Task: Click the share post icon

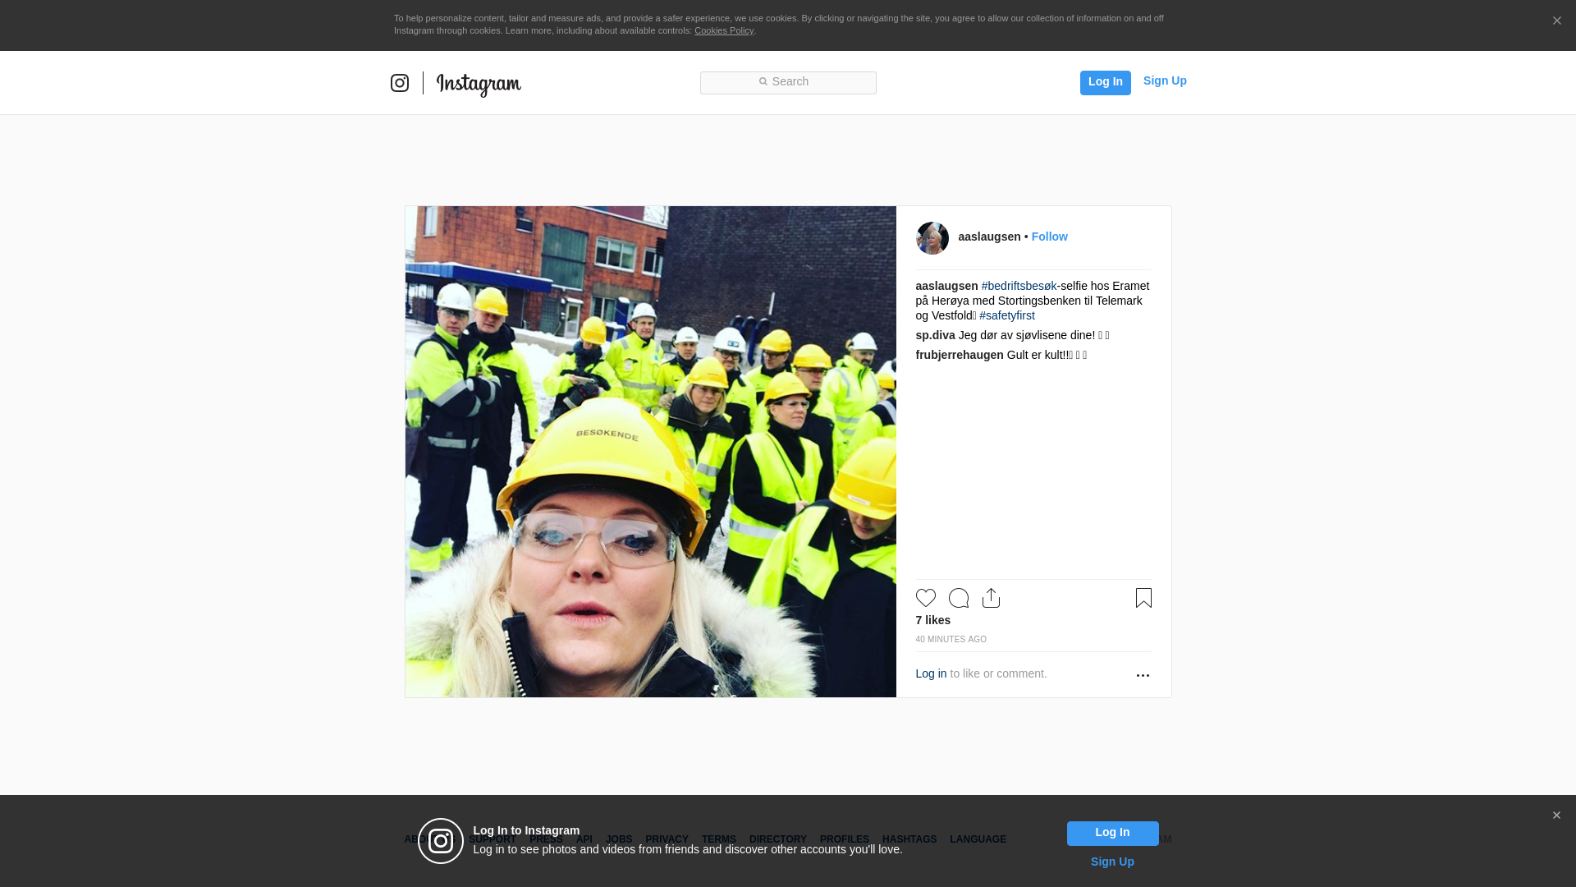Action: point(991,598)
